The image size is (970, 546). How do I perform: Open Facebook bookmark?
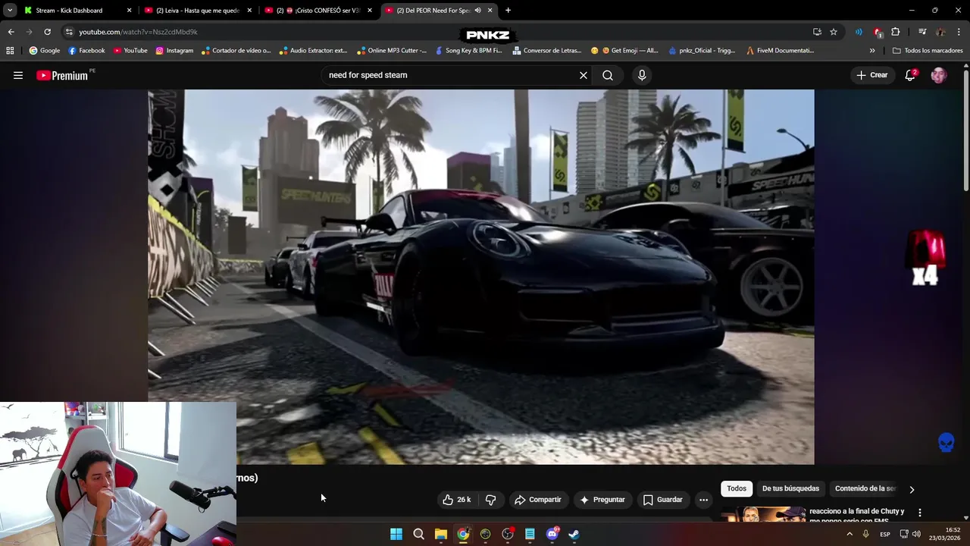86,51
